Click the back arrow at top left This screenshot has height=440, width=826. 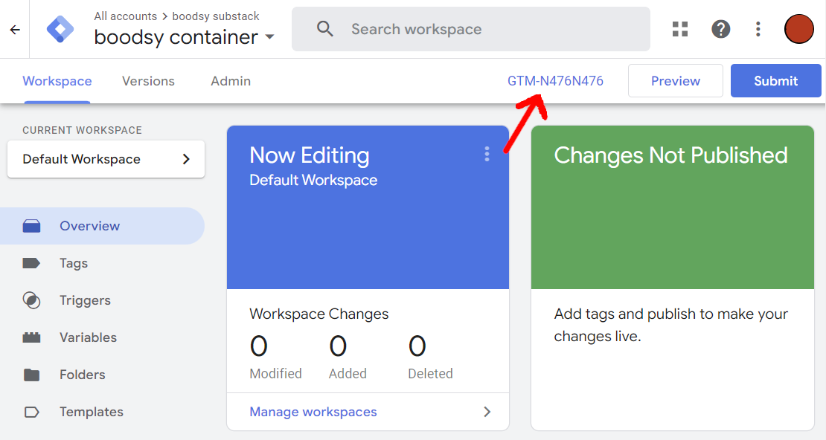point(14,29)
